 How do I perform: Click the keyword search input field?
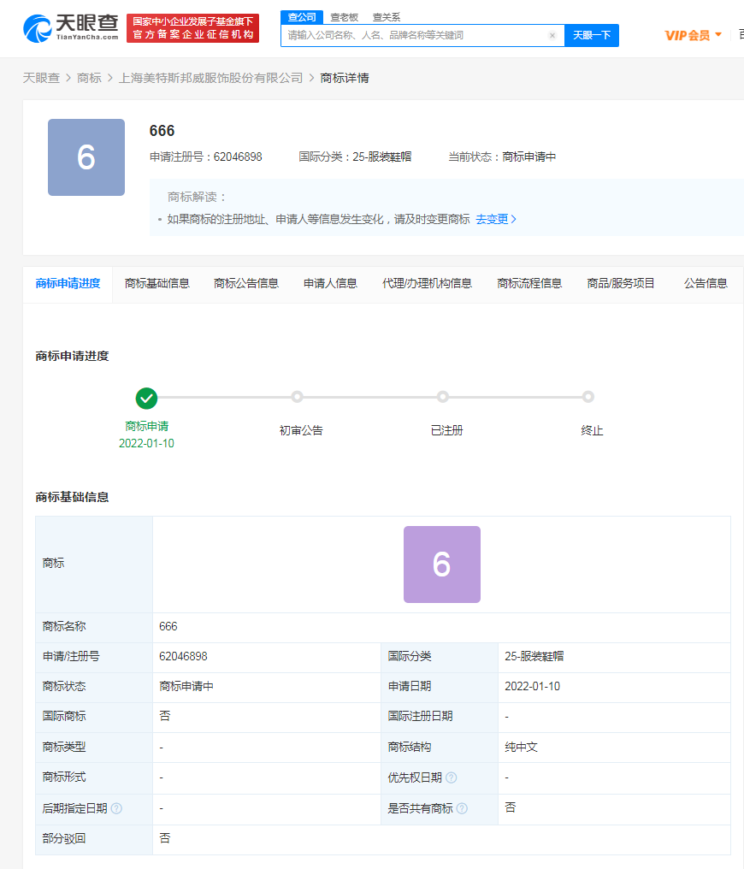410,37
